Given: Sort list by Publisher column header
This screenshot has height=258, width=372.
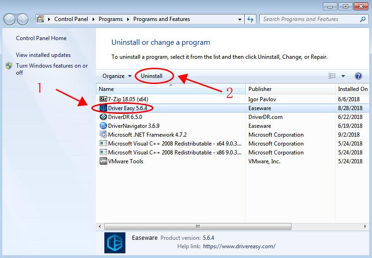Looking at the screenshot, I should coord(290,89).
